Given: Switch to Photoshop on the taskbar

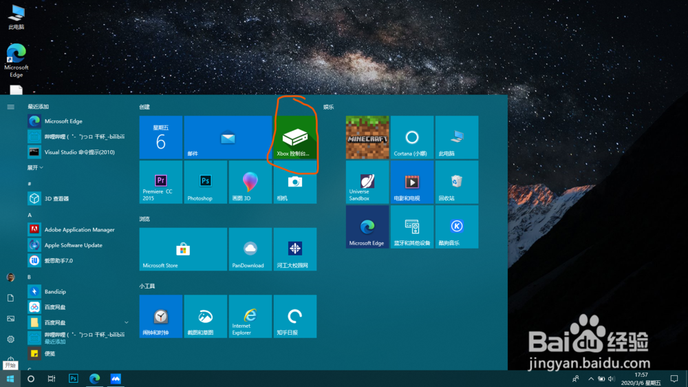Looking at the screenshot, I should pyautogui.click(x=74, y=379).
